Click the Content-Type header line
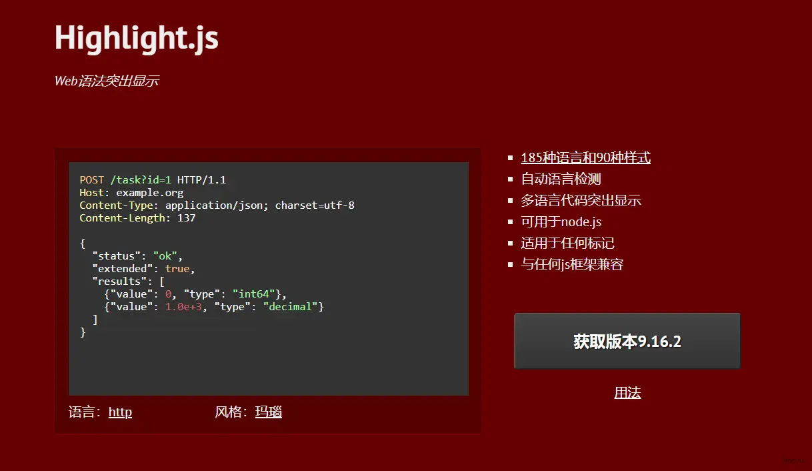Viewport: 812px width, 471px height. coord(217,205)
